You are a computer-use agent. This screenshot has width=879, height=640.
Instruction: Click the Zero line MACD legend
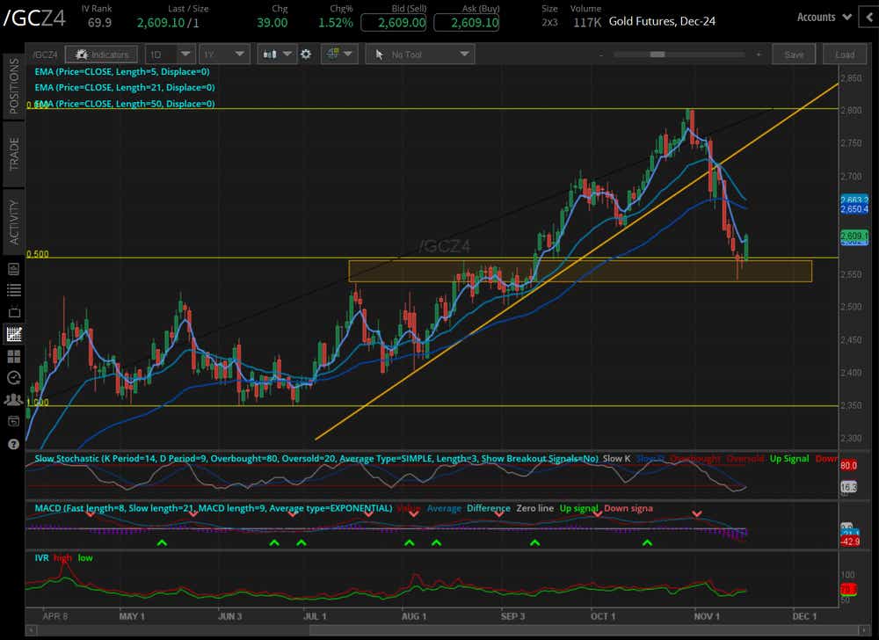[x=534, y=508]
